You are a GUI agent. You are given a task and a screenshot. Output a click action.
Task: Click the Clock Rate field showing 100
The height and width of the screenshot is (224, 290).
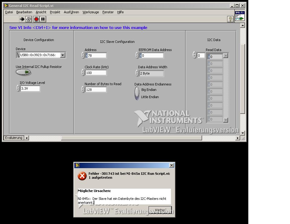[x=96, y=73]
